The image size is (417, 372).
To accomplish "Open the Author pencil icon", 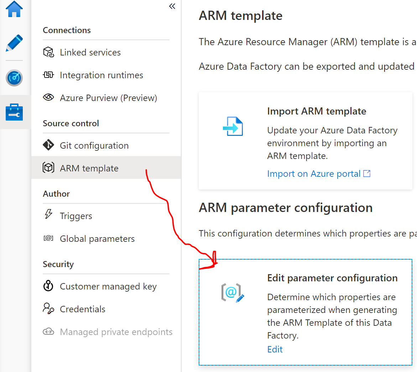I will [14, 43].
